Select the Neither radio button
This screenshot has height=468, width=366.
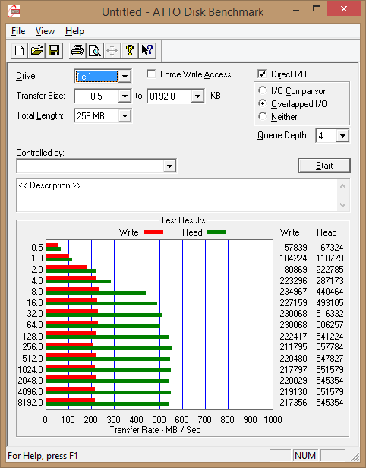(x=263, y=116)
